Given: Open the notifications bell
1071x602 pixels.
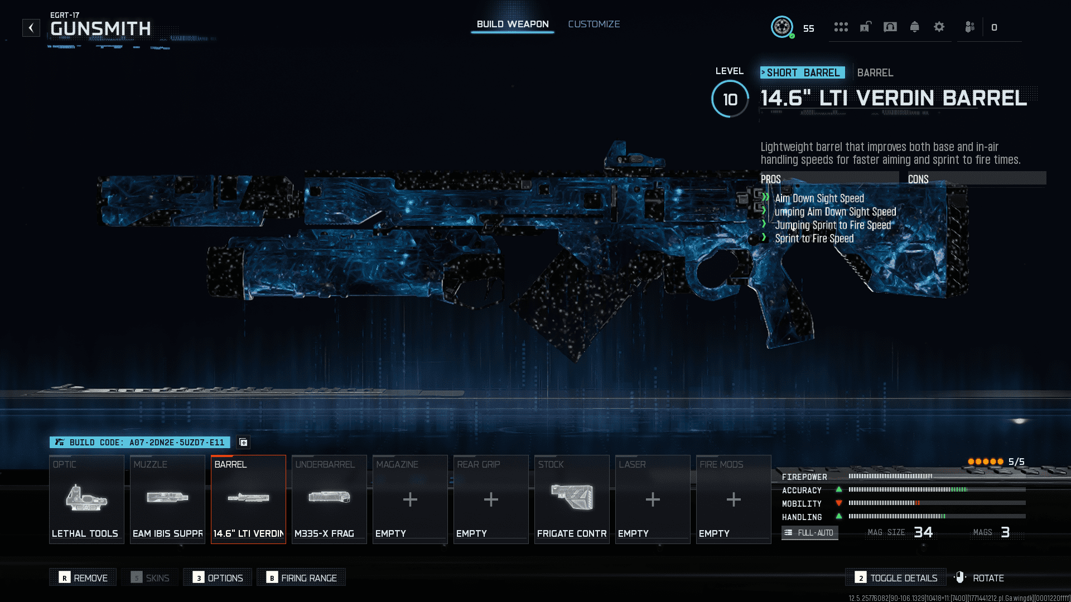Looking at the screenshot, I should tap(914, 27).
